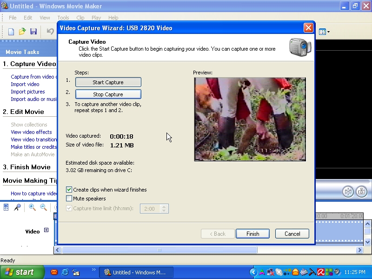This screenshot has height=279, width=372.
Task: Click the Open Project folder icon
Action: [x=22, y=32]
